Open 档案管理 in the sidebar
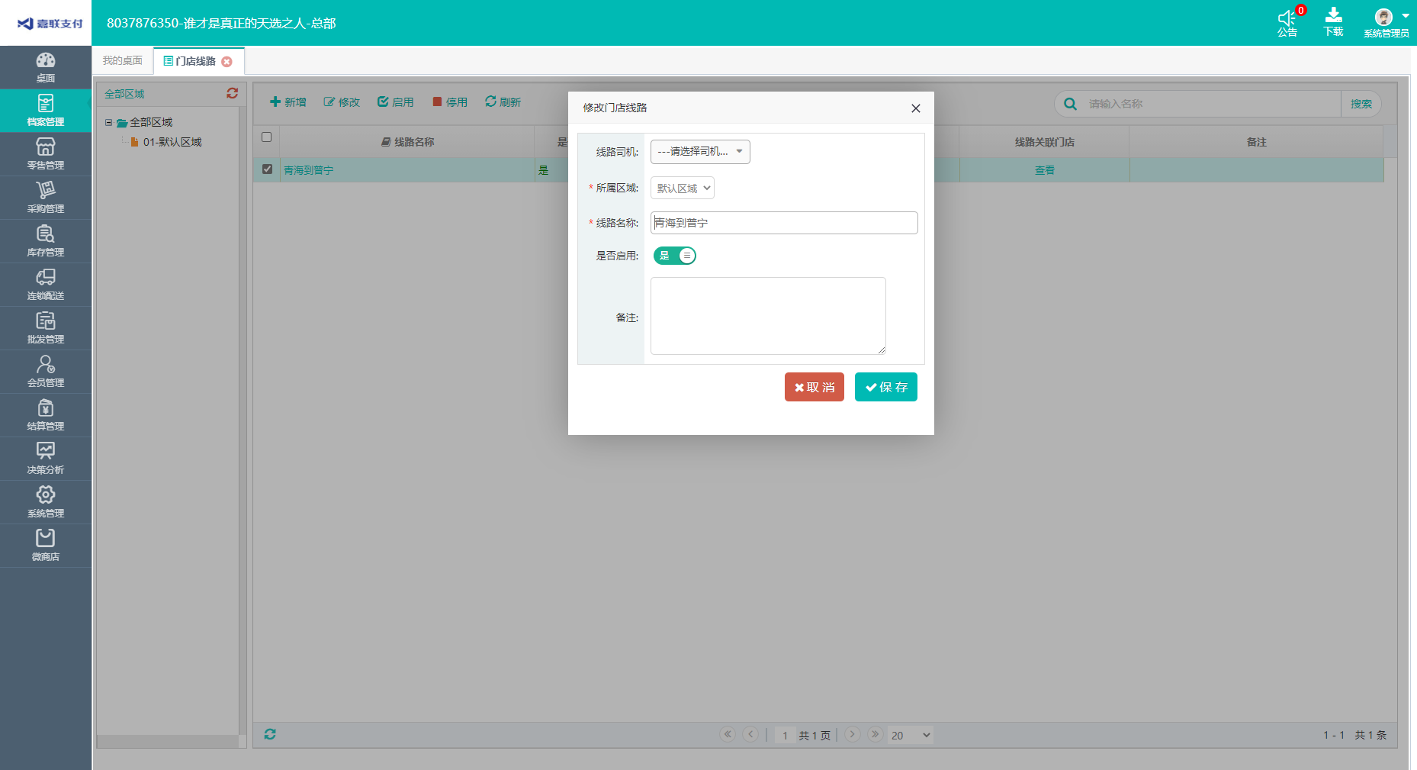 point(46,111)
